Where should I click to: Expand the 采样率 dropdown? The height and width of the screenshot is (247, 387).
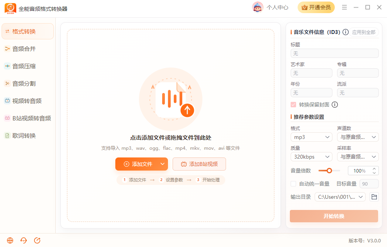[x=358, y=157]
